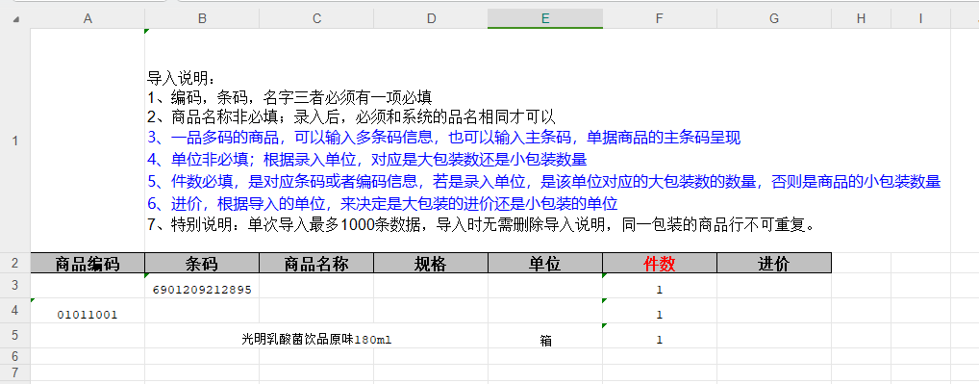The width and height of the screenshot is (979, 384).
Task: Select the unit cell 箱
Action: tap(545, 336)
